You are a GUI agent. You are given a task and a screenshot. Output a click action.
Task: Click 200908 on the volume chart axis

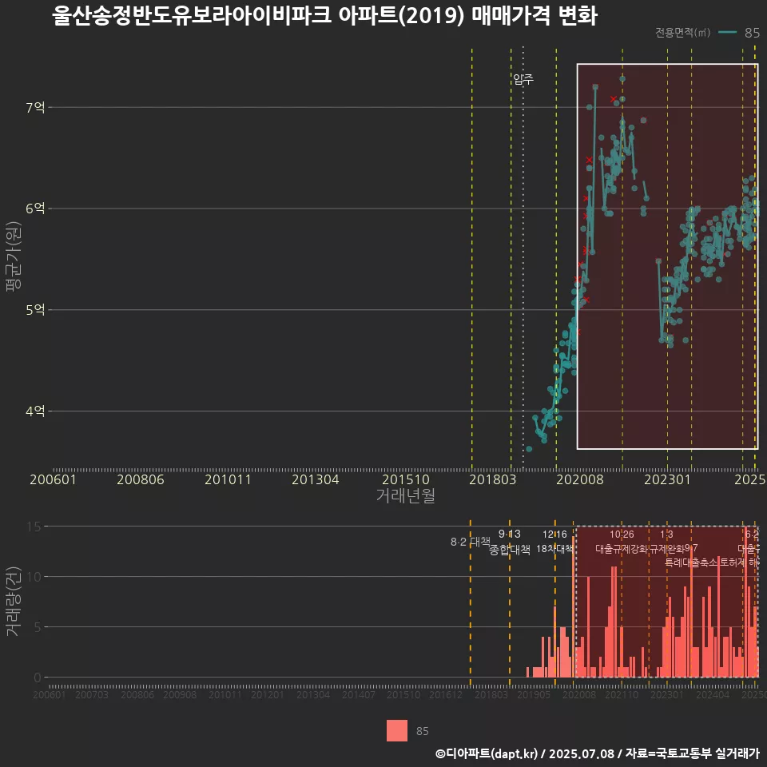coord(180,694)
